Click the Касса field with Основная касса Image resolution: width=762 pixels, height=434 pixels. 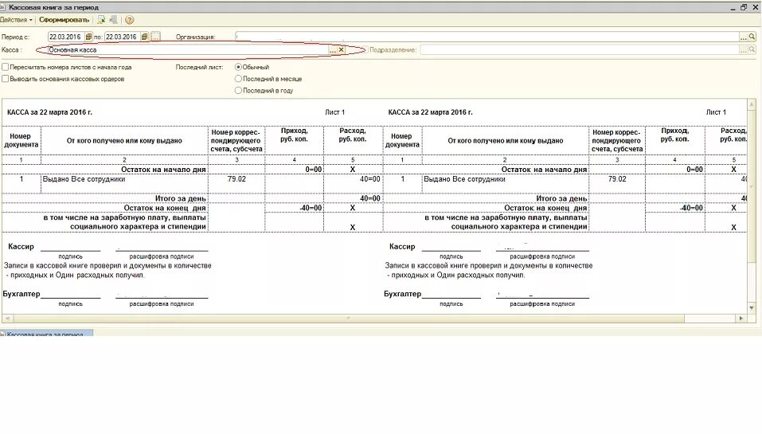[x=188, y=49]
